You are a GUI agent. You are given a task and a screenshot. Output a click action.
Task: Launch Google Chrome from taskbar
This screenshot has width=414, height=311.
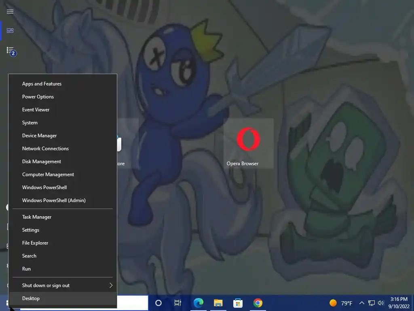point(258,303)
